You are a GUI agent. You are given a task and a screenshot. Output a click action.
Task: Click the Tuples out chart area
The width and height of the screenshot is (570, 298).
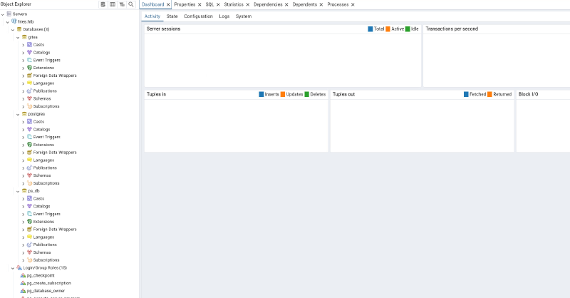[422, 125]
